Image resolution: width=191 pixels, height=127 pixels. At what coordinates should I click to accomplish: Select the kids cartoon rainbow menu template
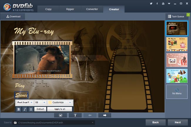point(177,76)
